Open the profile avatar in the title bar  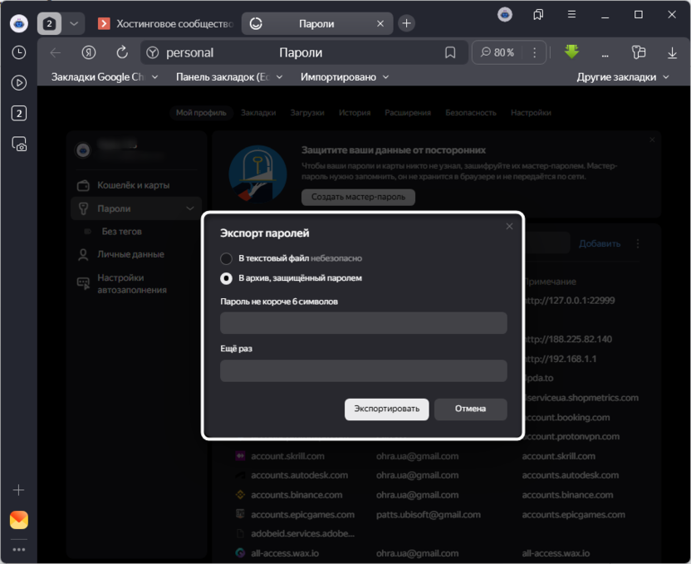click(x=505, y=15)
